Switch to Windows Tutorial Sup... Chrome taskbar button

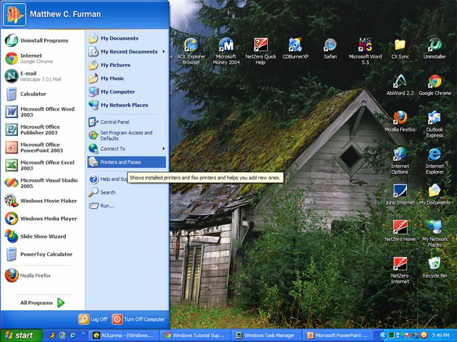(x=195, y=335)
